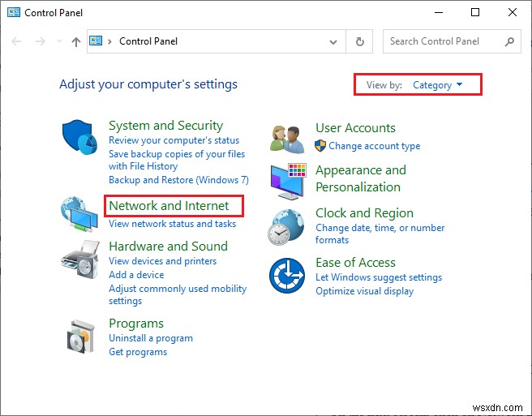The width and height of the screenshot is (532, 416).
Task: Open Clock and Region category
Action: pos(364,213)
